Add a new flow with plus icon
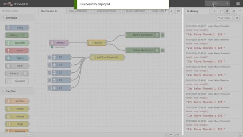 pyautogui.click(x=171, y=11)
